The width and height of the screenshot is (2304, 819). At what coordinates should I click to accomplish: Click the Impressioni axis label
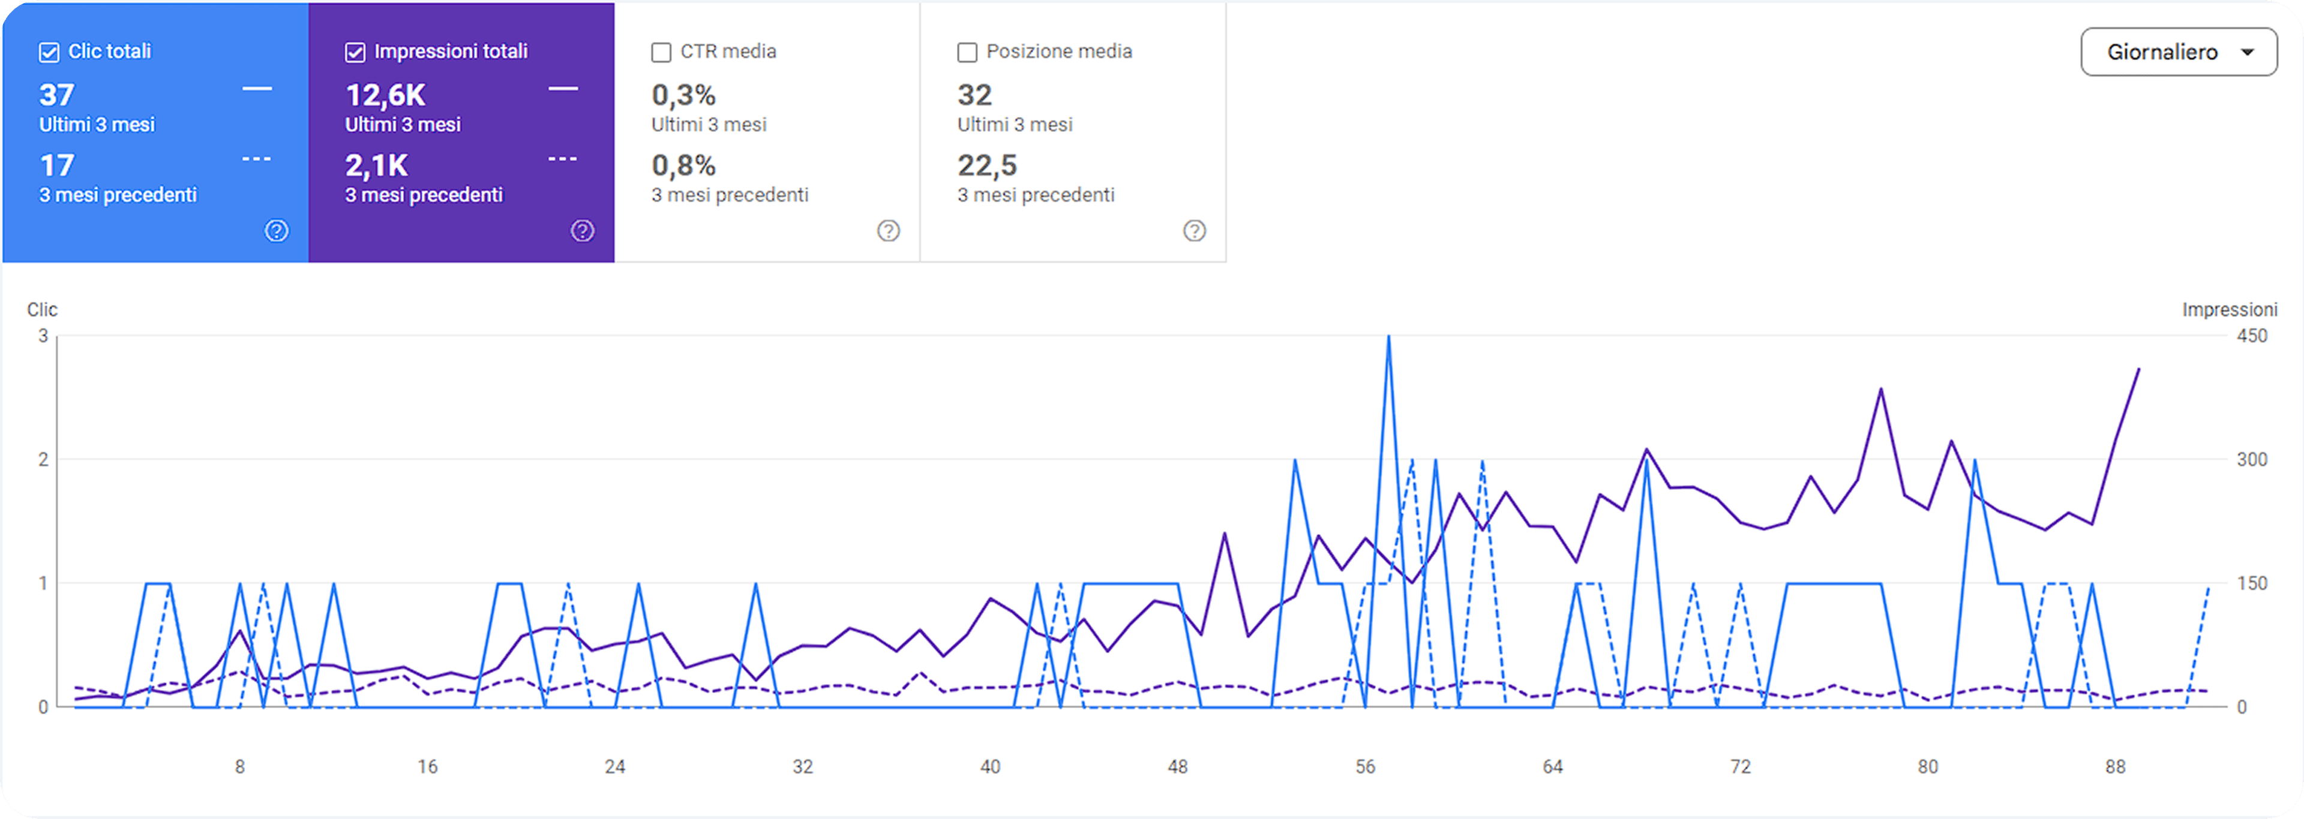(x=2229, y=309)
